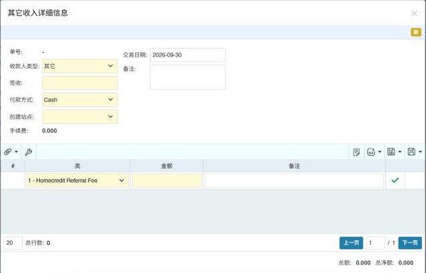Image resolution: width=426 pixels, height=273 pixels.
Task: Click the row 备注 input cell
Action: coord(294,180)
